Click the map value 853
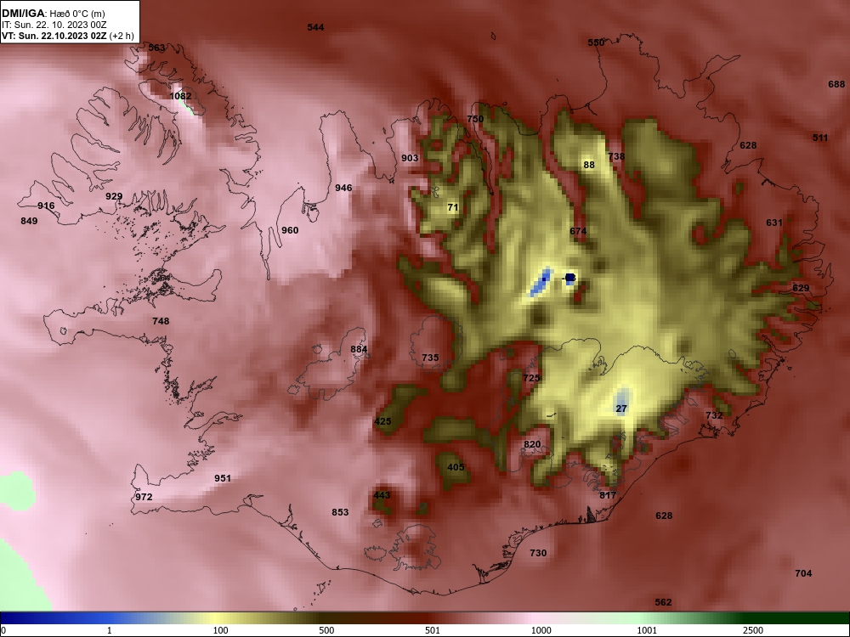Screen dimensions: 850x637 coord(340,512)
